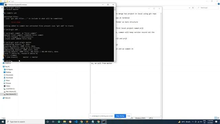Click the weather 30°C tray widget
The height and width of the screenshot is (124, 220).
pyautogui.click(x=184, y=122)
